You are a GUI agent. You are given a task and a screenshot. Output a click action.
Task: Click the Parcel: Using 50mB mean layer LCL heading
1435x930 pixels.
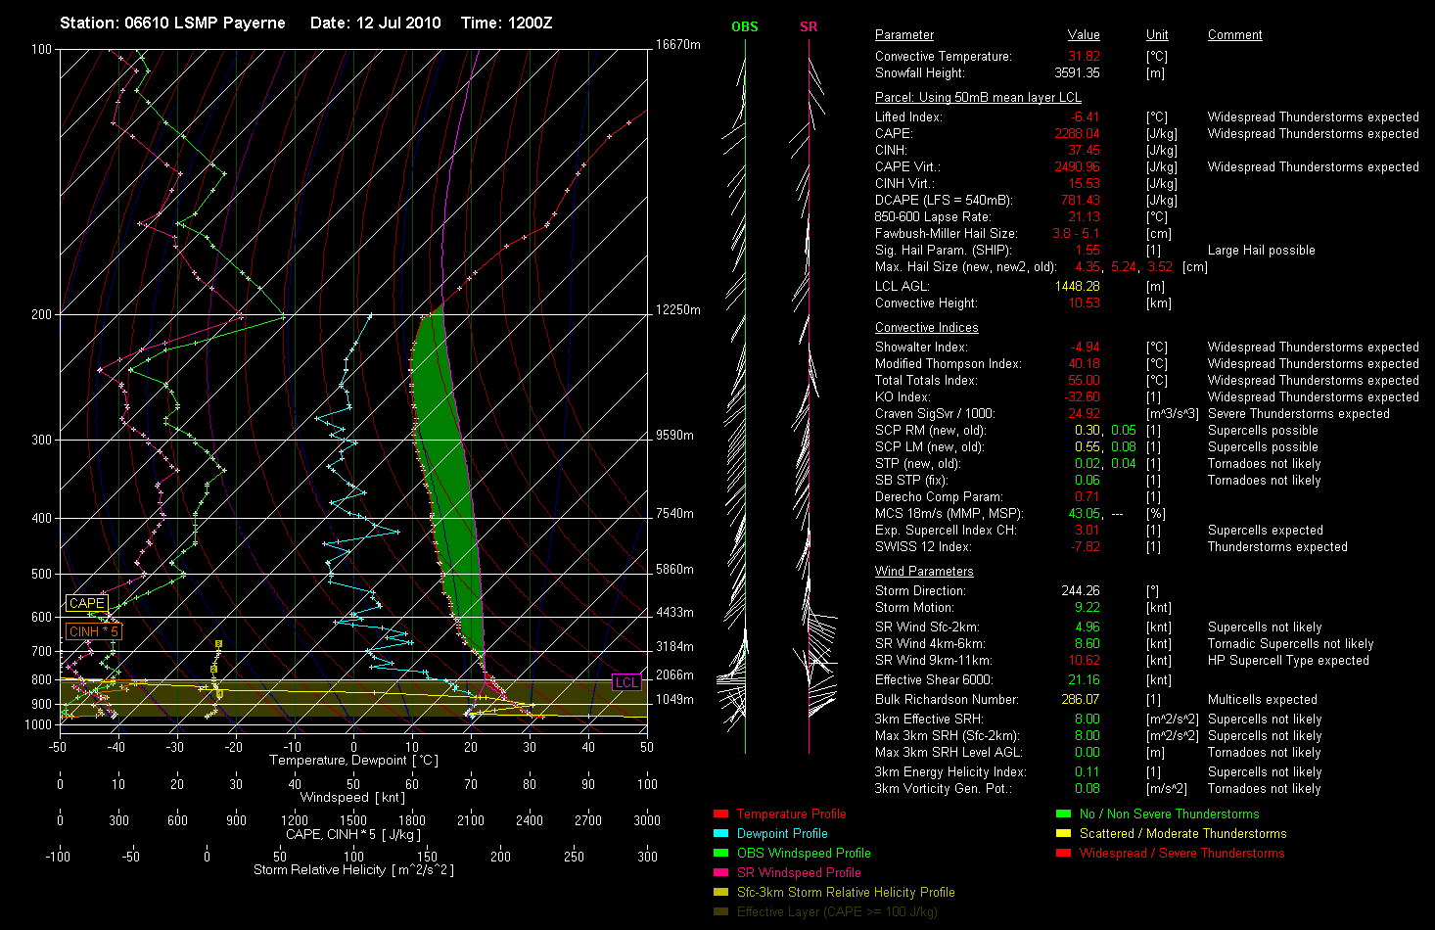tap(978, 98)
